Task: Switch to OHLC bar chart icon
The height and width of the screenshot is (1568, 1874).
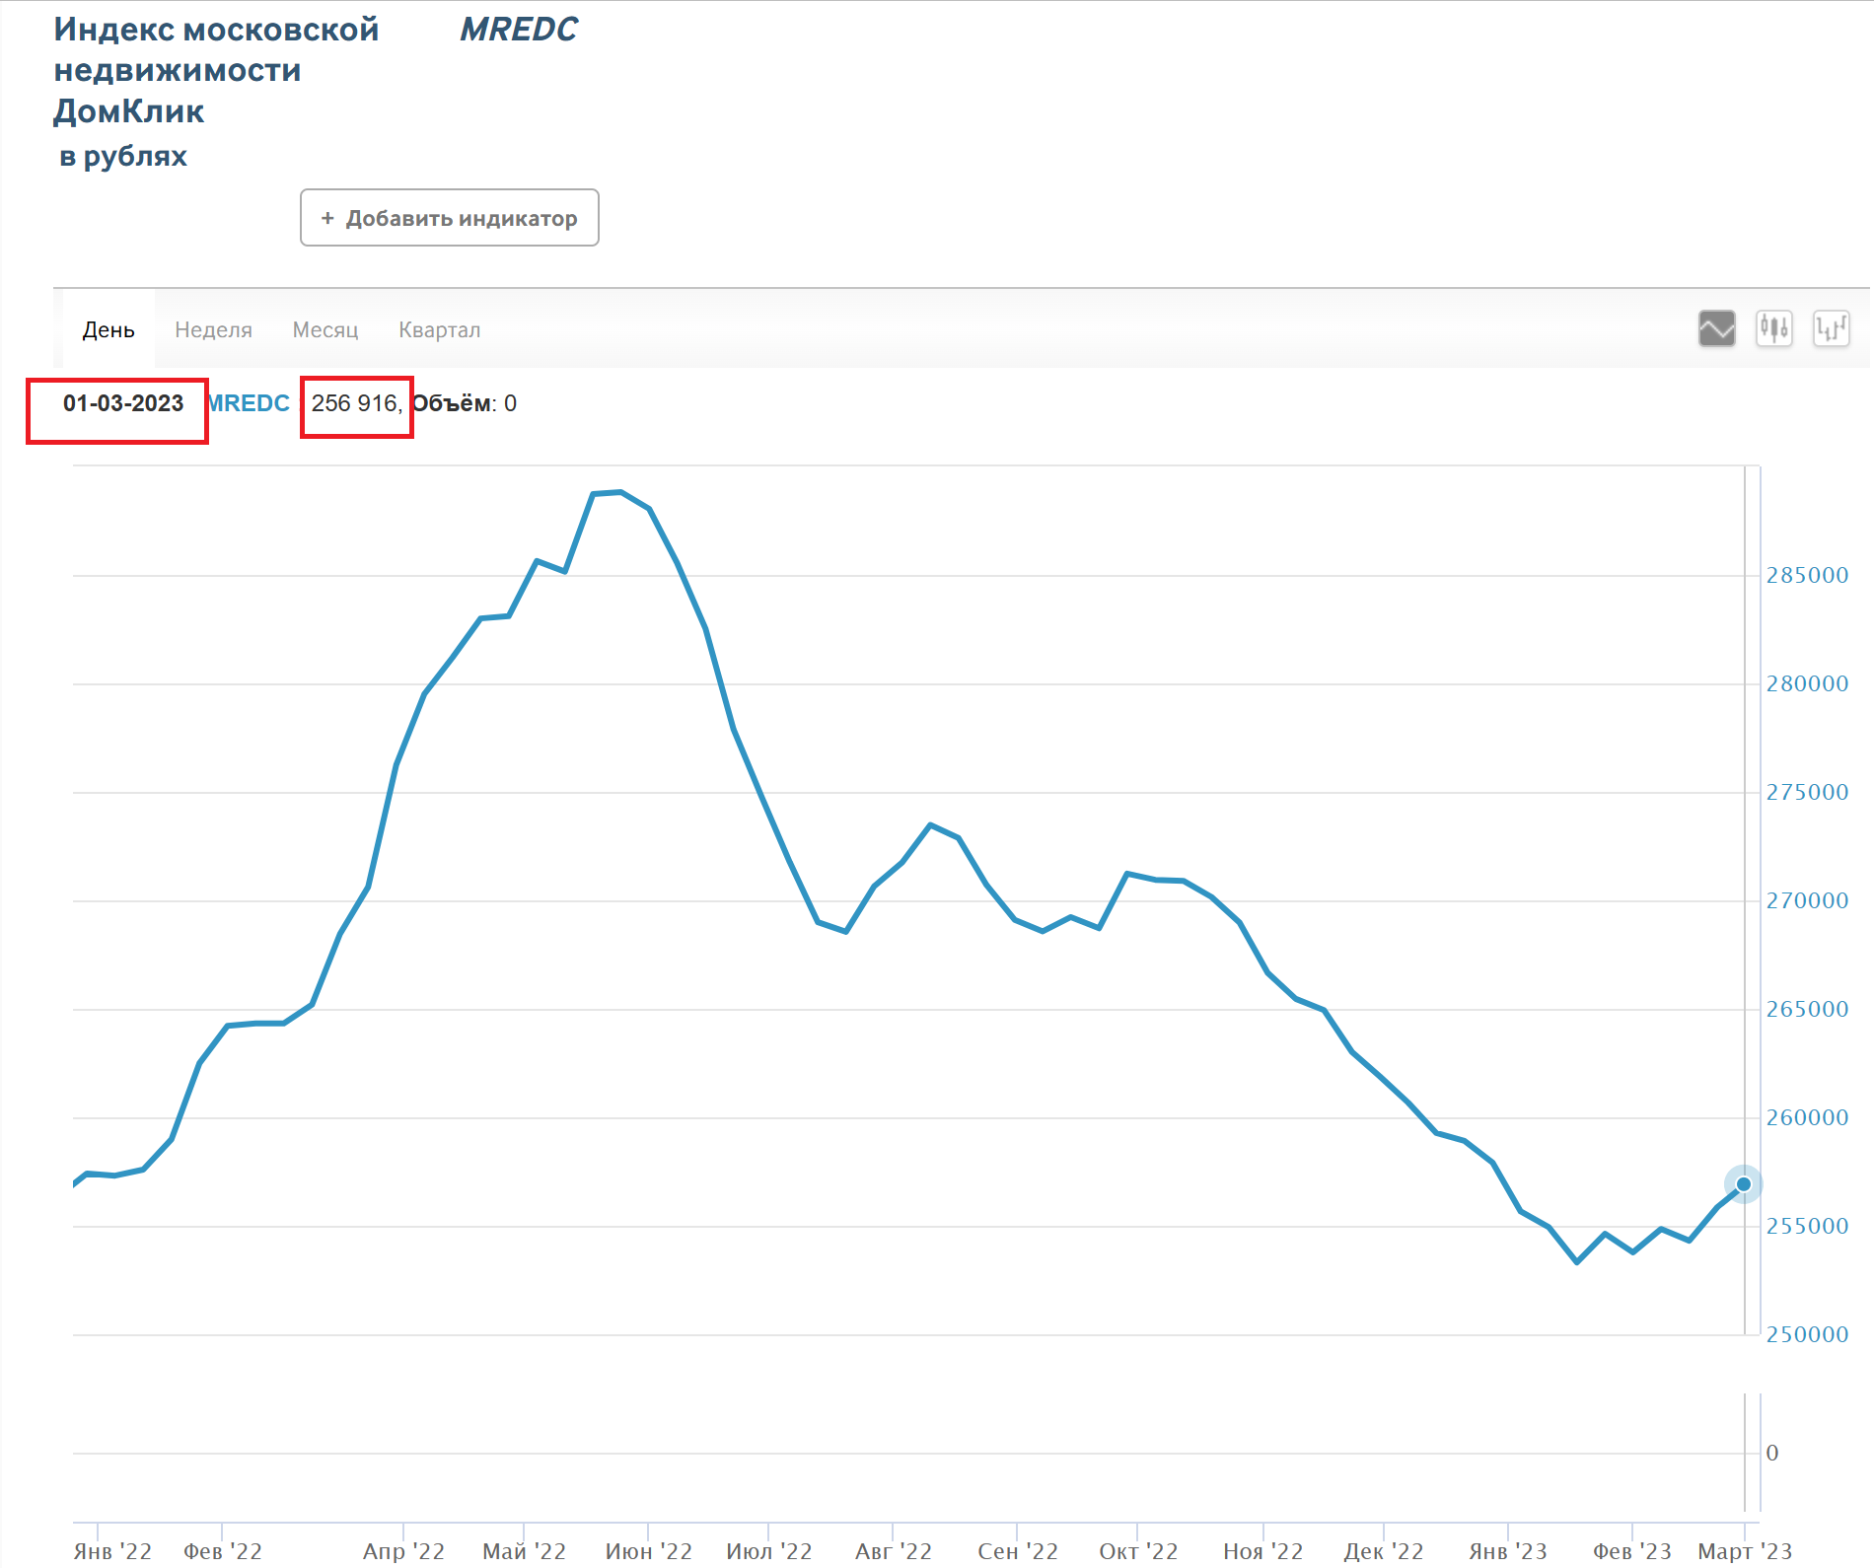Action: tap(1831, 328)
